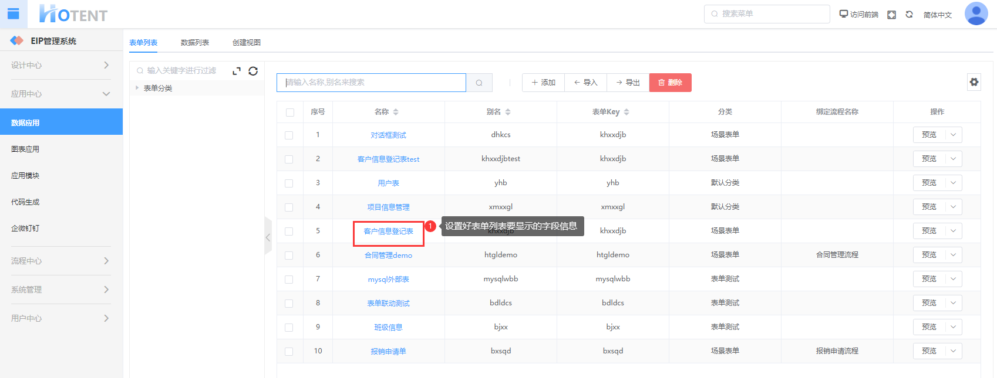Image resolution: width=997 pixels, height=378 pixels.
Task: Open the user avatar menu
Action: (976, 14)
